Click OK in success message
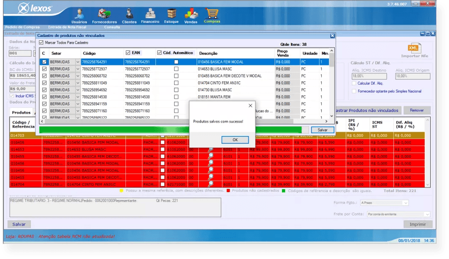Image resolution: width=449 pixels, height=259 pixels. [235, 140]
